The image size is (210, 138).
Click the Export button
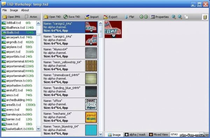coord(111,17)
